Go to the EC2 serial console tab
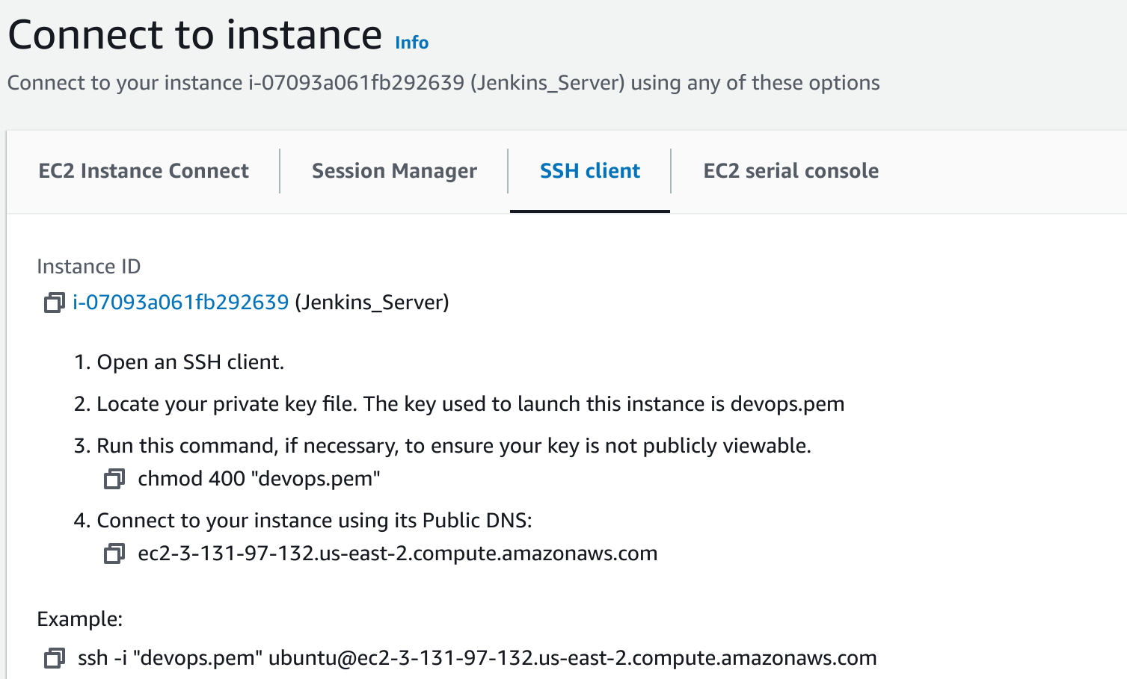This screenshot has height=679, width=1127. click(791, 171)
